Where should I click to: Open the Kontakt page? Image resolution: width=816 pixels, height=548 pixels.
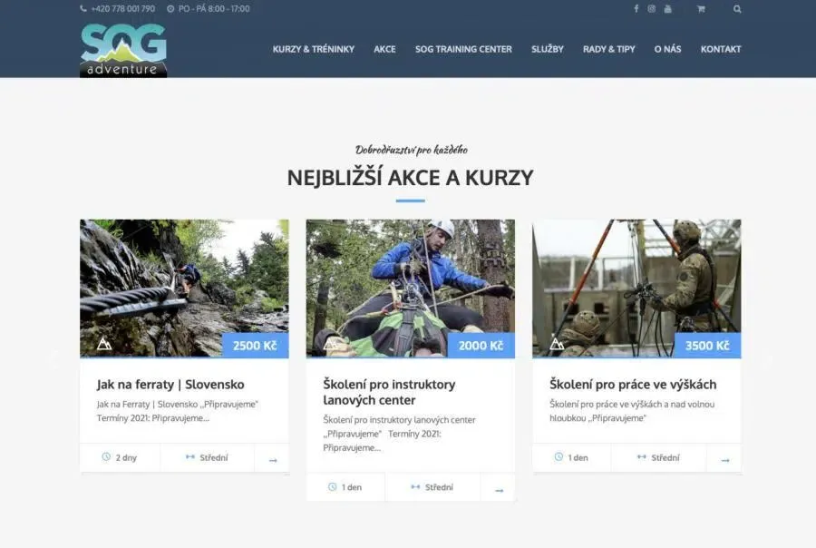pos(720,49)
